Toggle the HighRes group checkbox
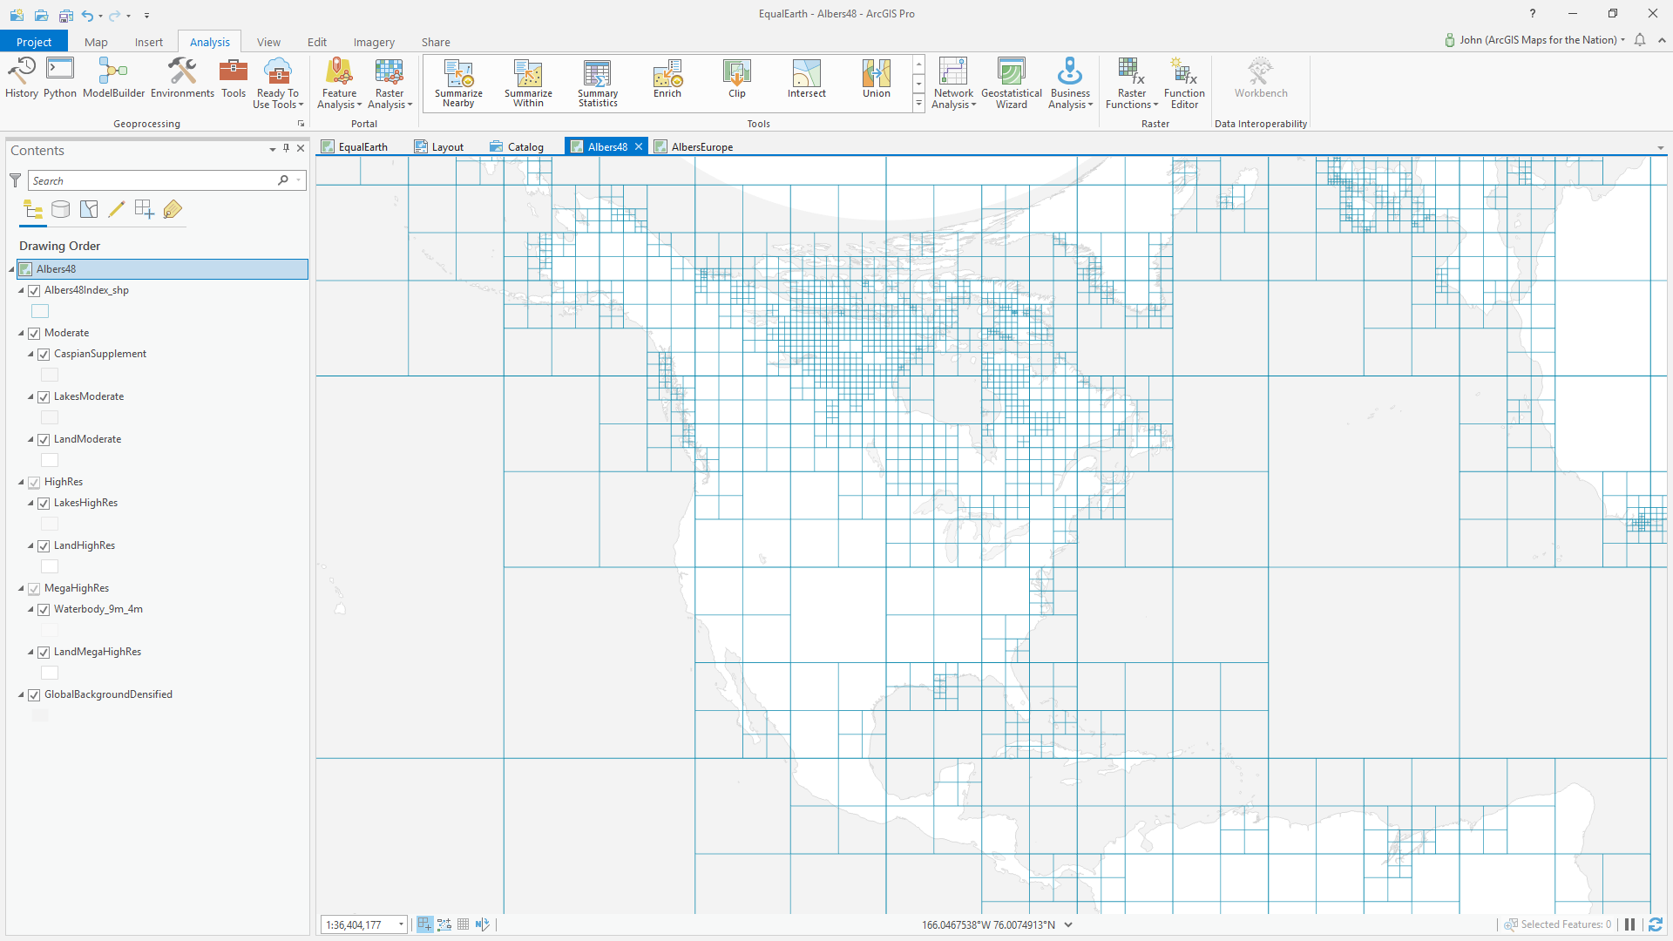Screen dimensions: 1673x941 34,482
